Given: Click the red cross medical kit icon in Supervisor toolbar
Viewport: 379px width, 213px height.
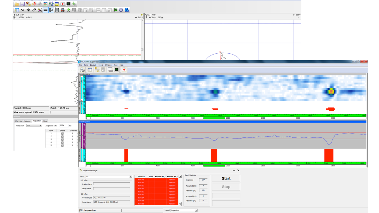Looking at the screenshot, I should [x=124, y=69].
